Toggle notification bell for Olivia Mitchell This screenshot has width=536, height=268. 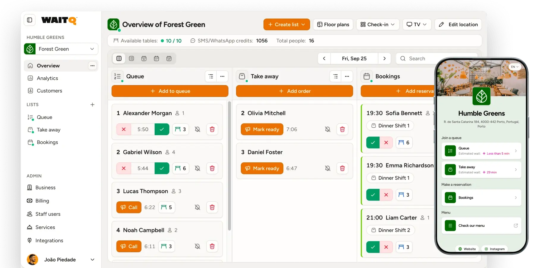(328, 129)
